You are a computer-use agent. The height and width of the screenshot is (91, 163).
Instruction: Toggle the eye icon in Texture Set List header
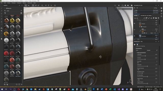click(137, 8)
